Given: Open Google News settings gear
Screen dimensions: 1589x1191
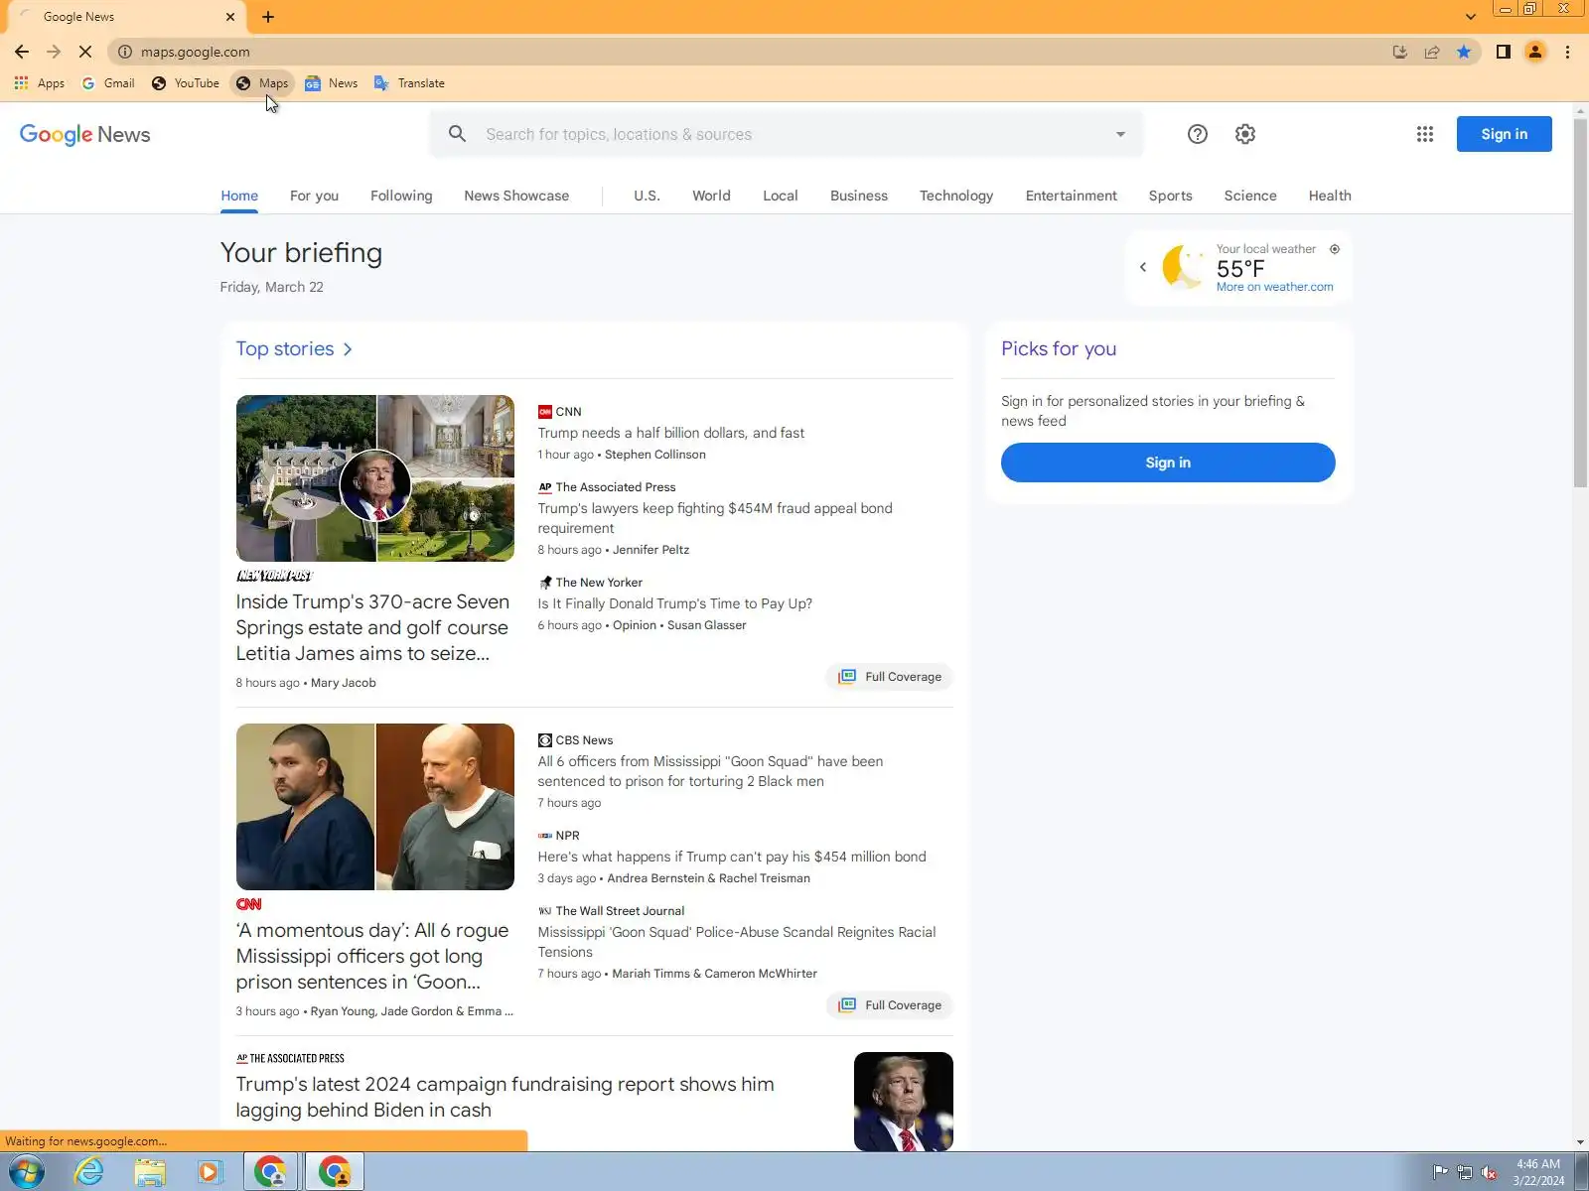Looking at the screenshot, I should coord(1245,134).
